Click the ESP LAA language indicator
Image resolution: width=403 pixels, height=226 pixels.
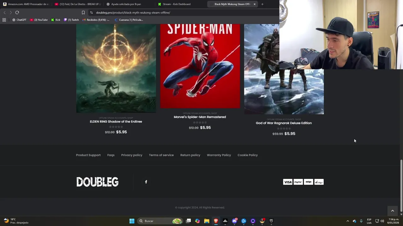click(x=369, y=221)
